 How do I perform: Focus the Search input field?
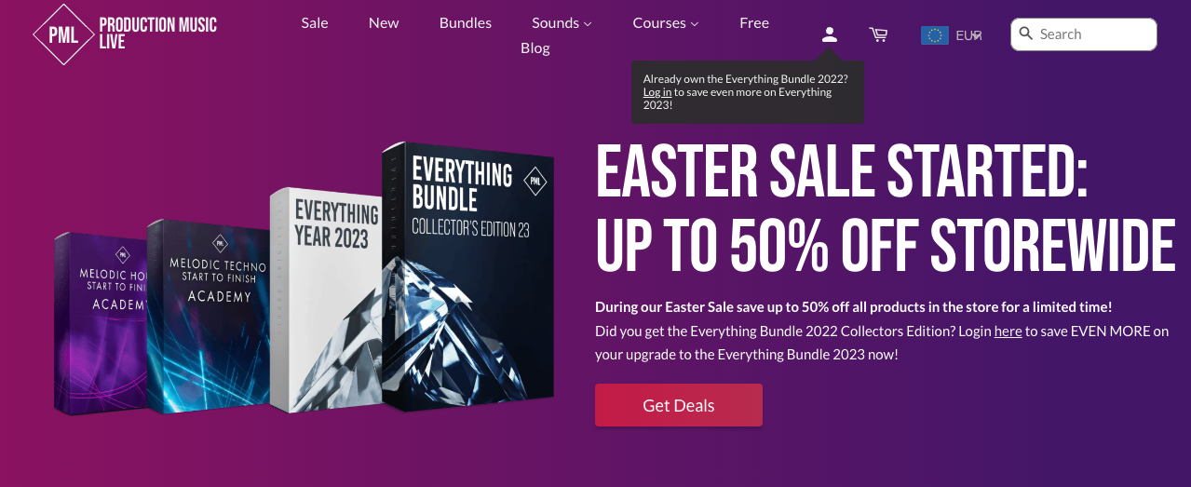(1084, 34)
